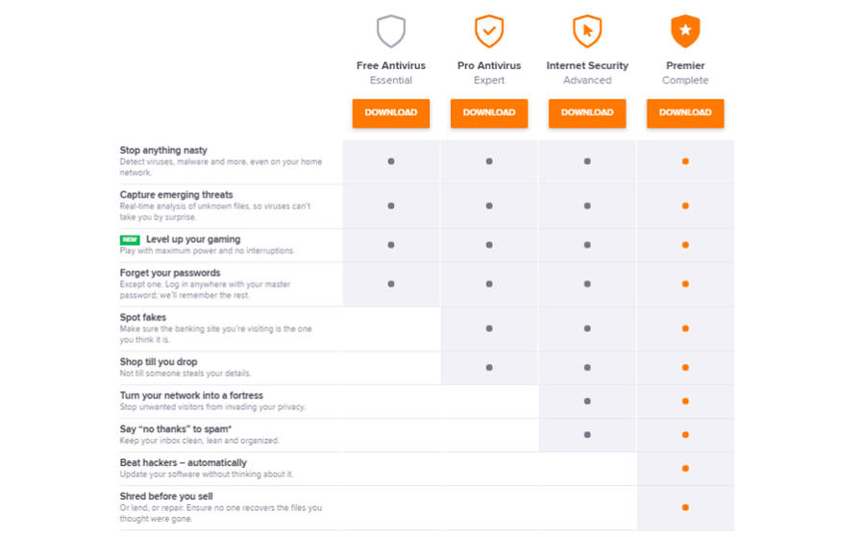
Task: Download Pro Antivirus
Action: pyautogui.click(x=489, y=113)
